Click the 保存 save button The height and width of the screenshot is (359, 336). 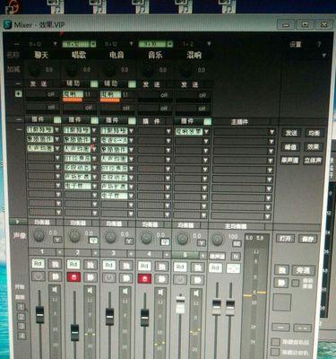click(307, 239)
